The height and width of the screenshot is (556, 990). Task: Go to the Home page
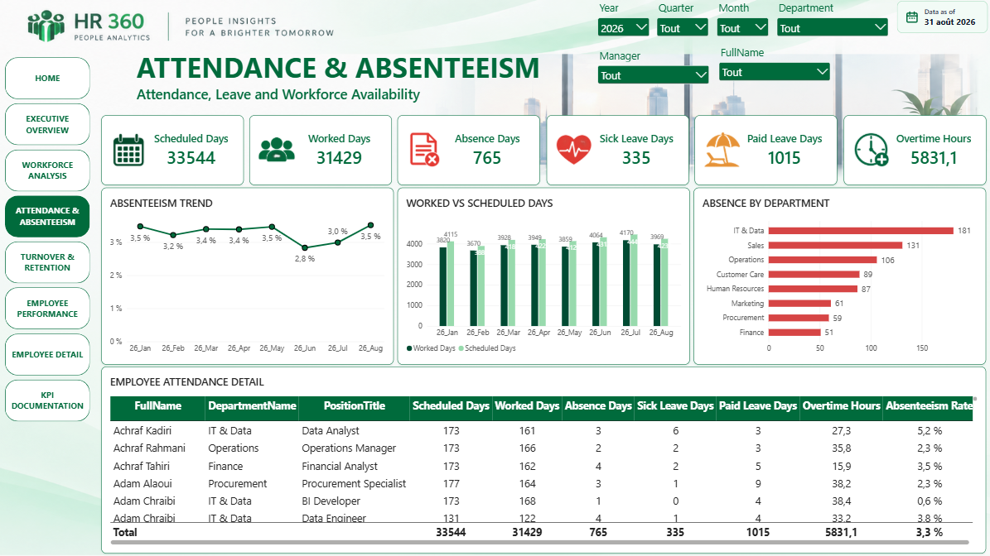[x=47, y=78]
